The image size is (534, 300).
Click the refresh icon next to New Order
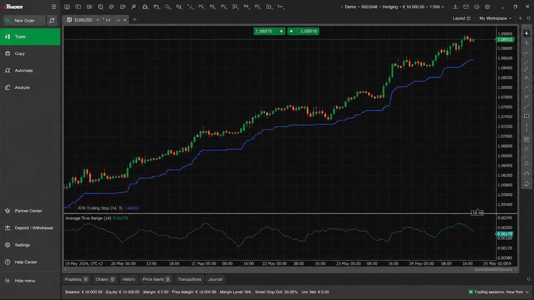(x=52, y=20)
